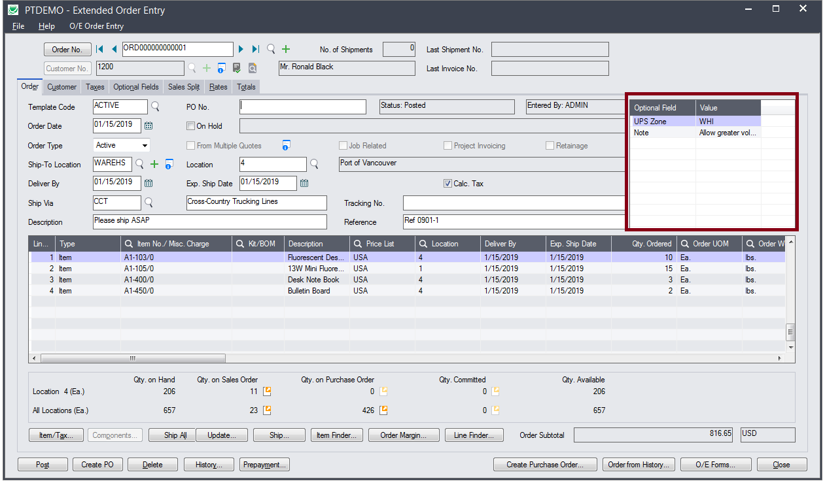Click the horizontal scrollbar thumb of order lines
Image resolution: width=825 pixels, height=483 pixels.
(x=133, y=358)
